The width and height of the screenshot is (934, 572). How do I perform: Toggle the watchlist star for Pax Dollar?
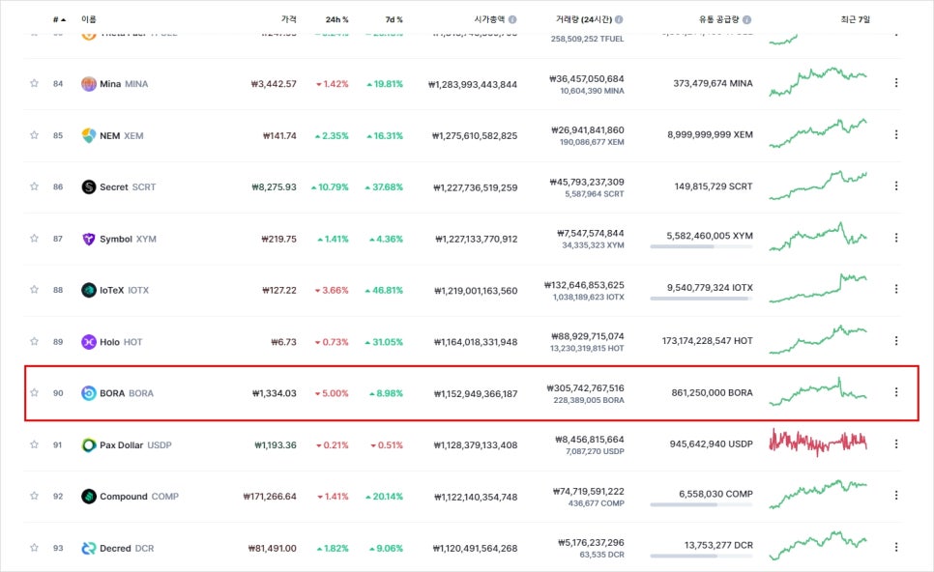pyautogui.click(x=34, y=444)
